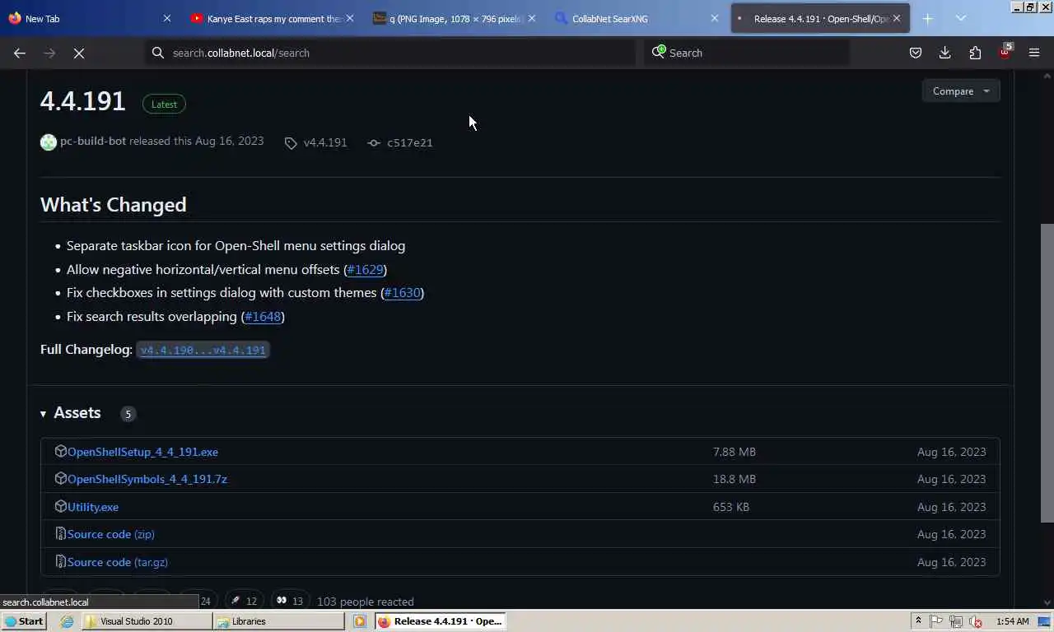Click the commit icon beside c517e21
Viewport: 1054px width, 632px height.
(374, 143)
